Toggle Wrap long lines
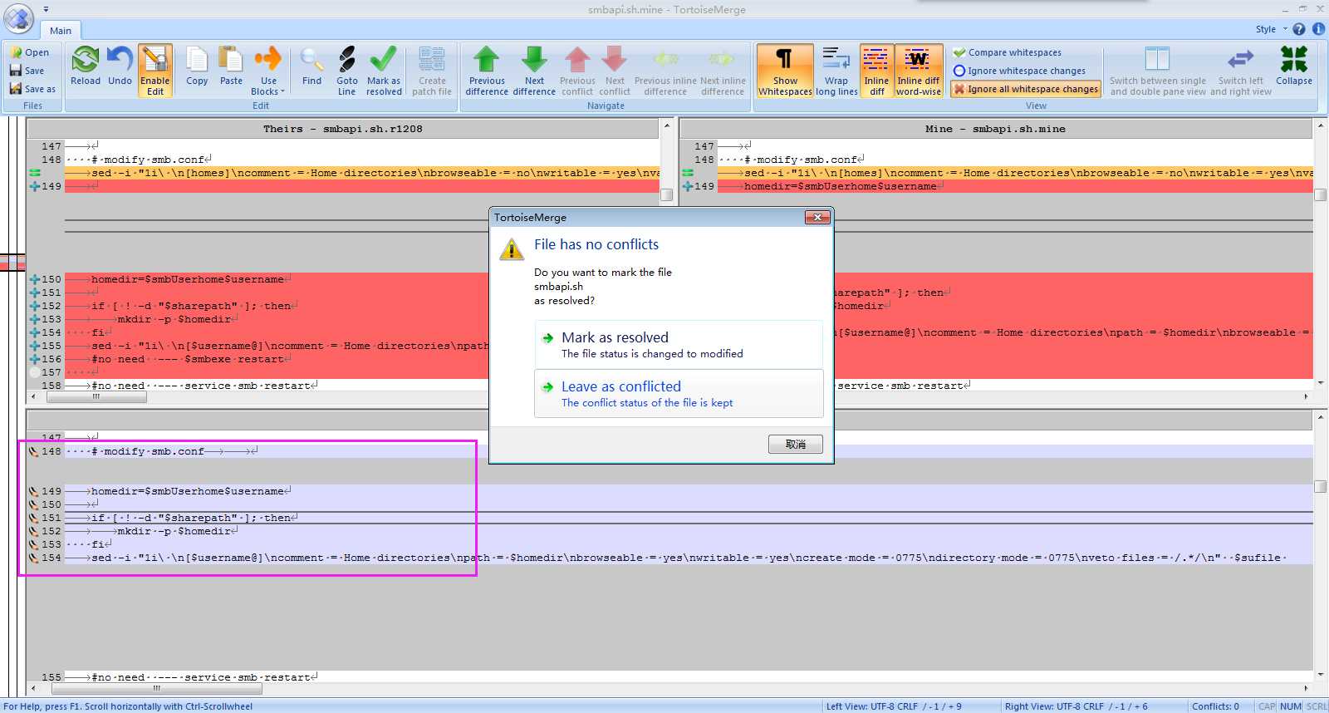 pos(836,71)
